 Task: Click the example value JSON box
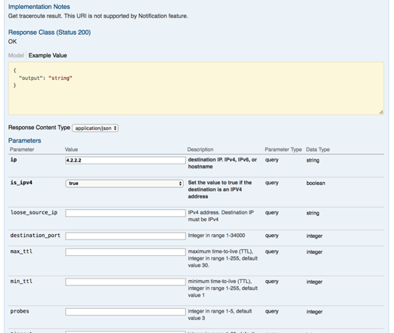click(196, 88)
